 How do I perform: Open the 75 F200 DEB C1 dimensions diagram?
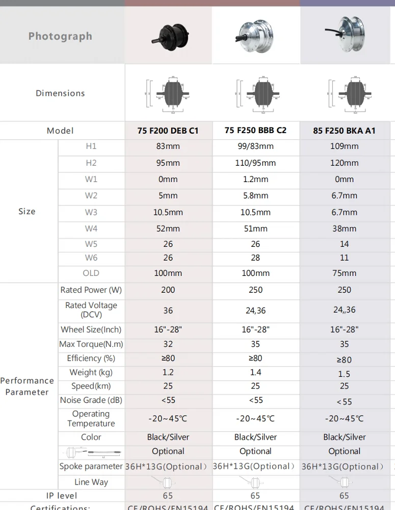168,93
